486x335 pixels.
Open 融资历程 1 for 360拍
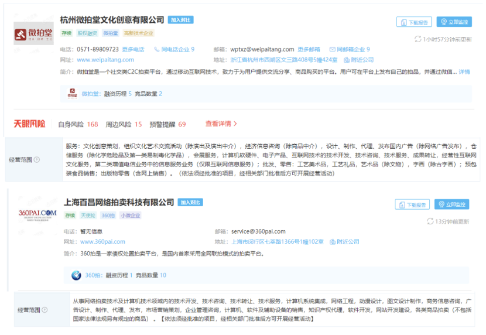tap(119, 275)
